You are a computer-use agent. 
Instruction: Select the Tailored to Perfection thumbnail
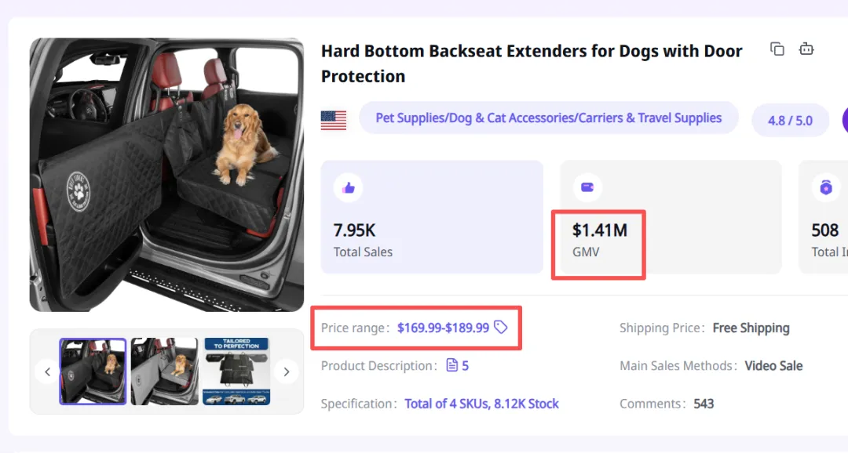pos(236,371)
